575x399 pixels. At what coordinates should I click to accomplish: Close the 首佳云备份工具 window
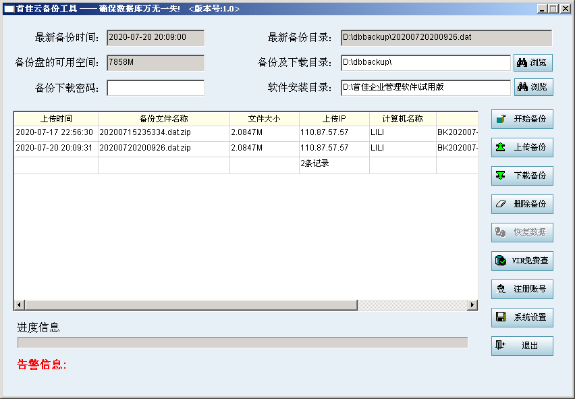click(x=565, y=9)
